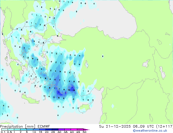This screenshot has width=173, height=133.
Task: Click the 'Su 21-12-2025' date text
Action: (x=115, y=126)
